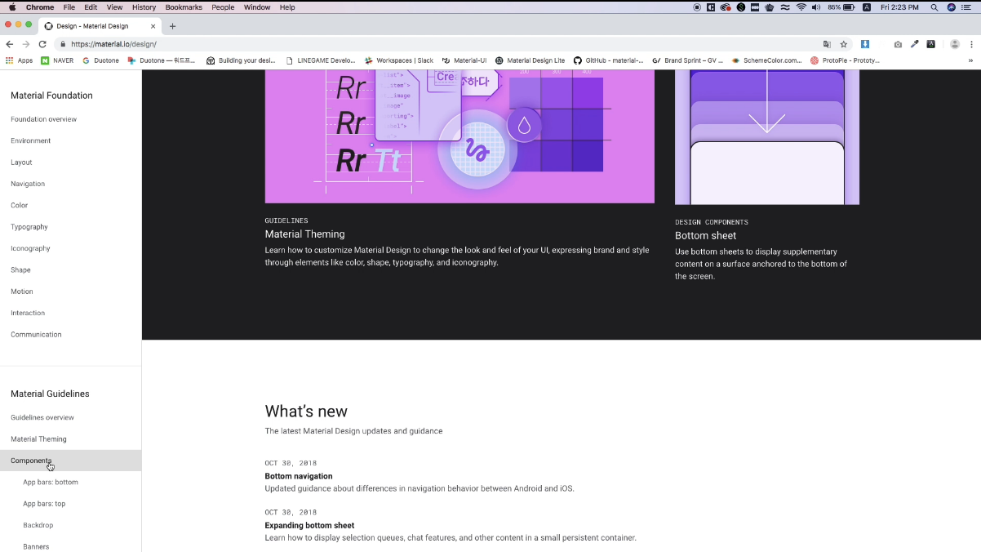981x552 pixels.
Task: Open the Material-UI bookmark
Action: (x=464, y=60)
